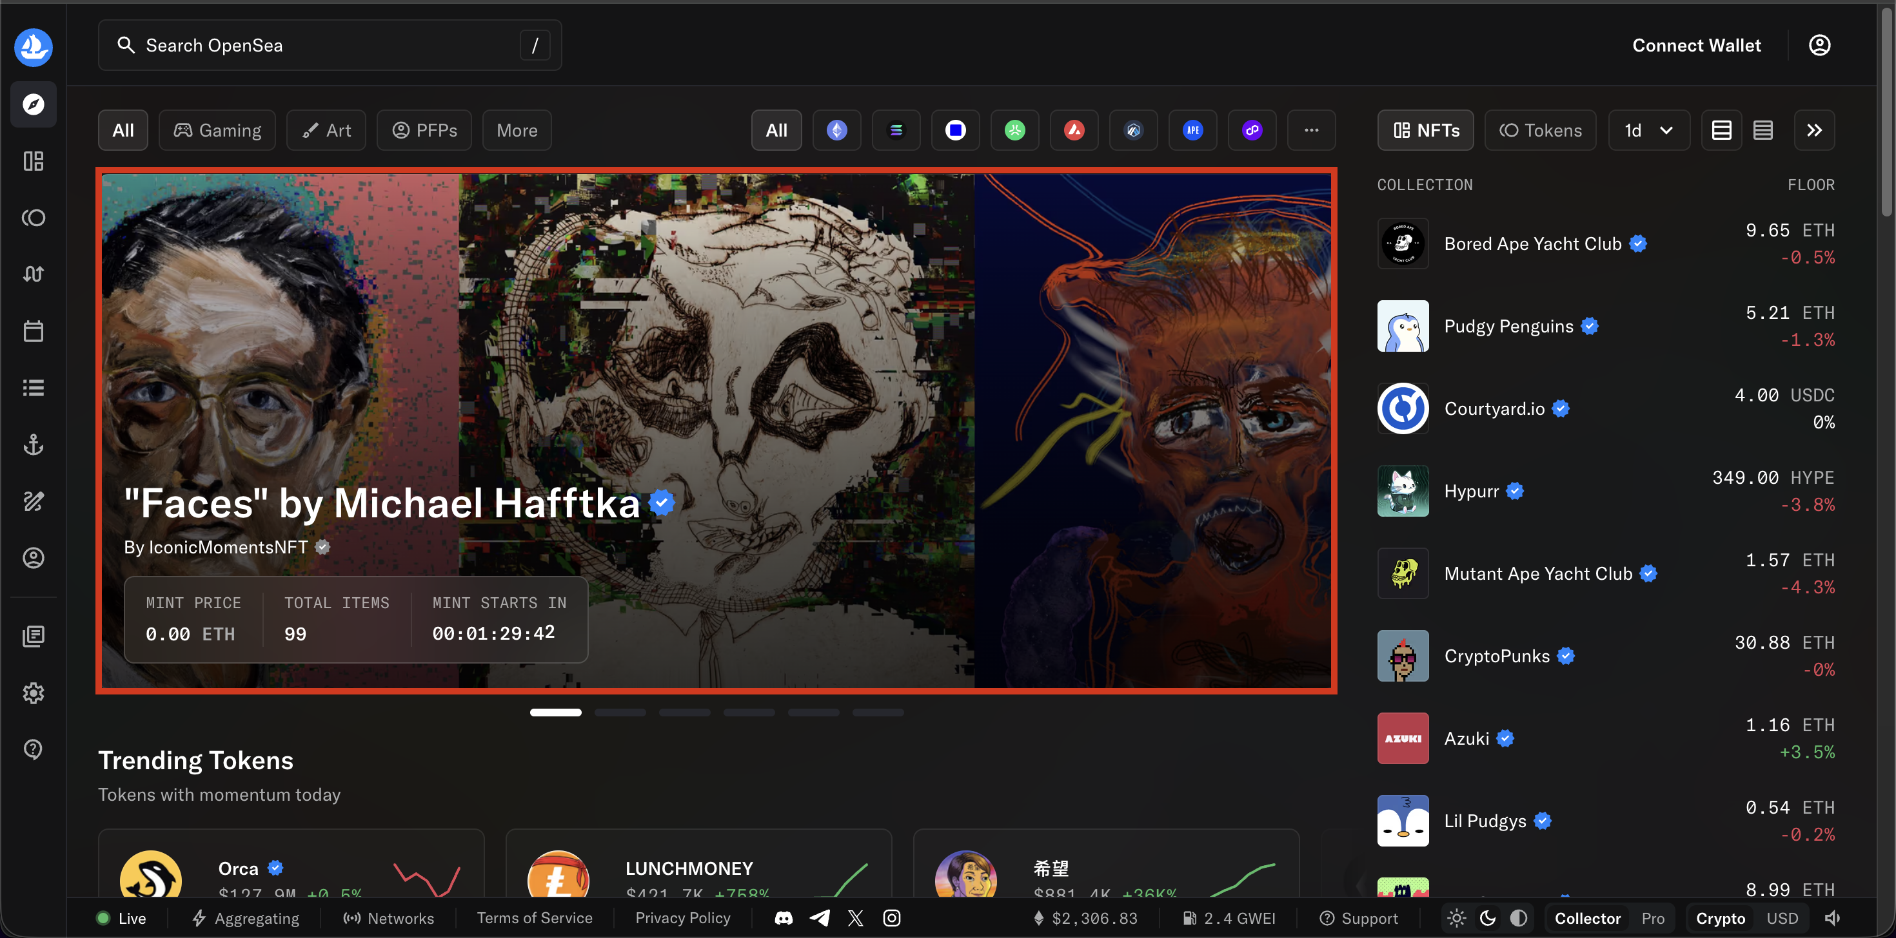Screen dimensions: 1896x938
Task: Click the Search OpenSea field
Action: tap(330, 46)
